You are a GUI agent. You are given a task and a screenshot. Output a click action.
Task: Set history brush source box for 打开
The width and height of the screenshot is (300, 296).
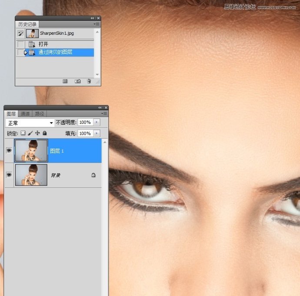tap(20, 44)
